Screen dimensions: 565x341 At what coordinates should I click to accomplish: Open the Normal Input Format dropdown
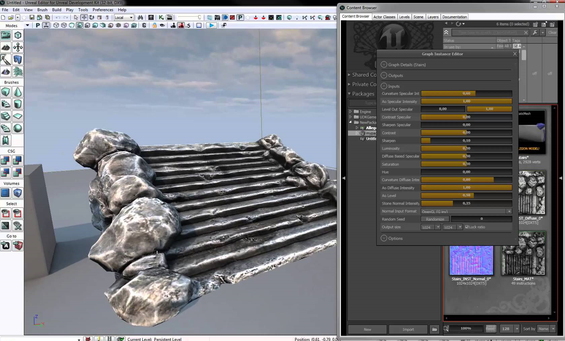tap(466, 211)
